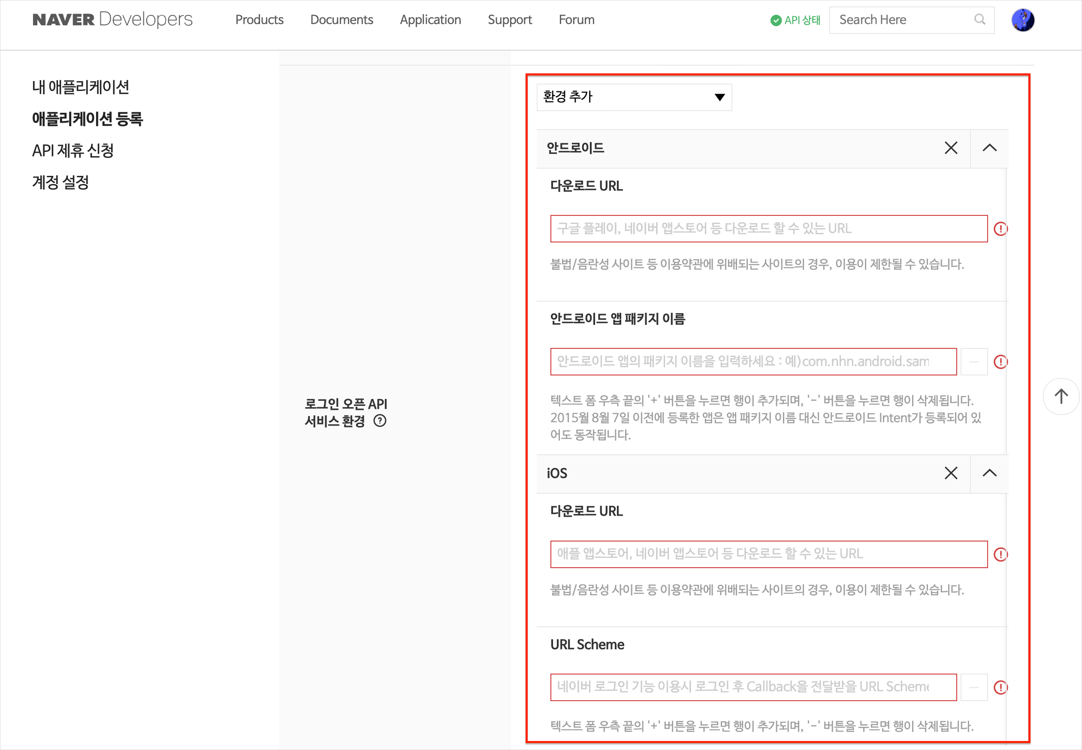Screen dimensions: 1082x750
Task: Click the scroll-to-top arrow button
Action: [1061, 396]
